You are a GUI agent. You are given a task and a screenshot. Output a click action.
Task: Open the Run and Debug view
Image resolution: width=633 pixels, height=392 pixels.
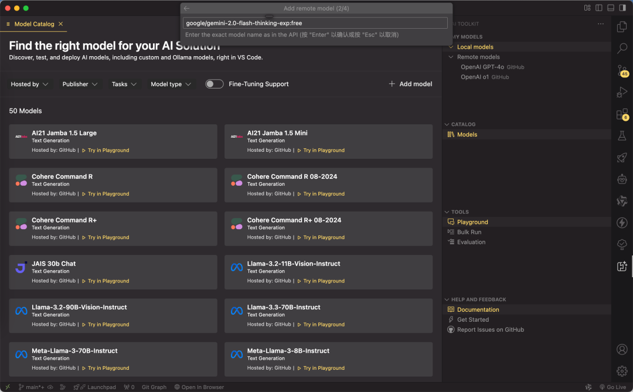[622, 92]
